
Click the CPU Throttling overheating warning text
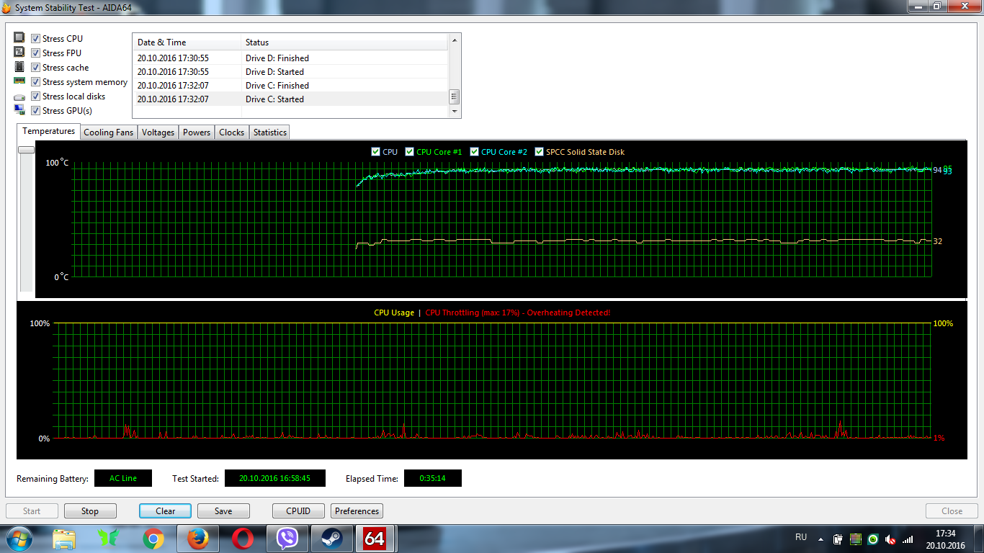pyautogui.click(x=518, y=313)
